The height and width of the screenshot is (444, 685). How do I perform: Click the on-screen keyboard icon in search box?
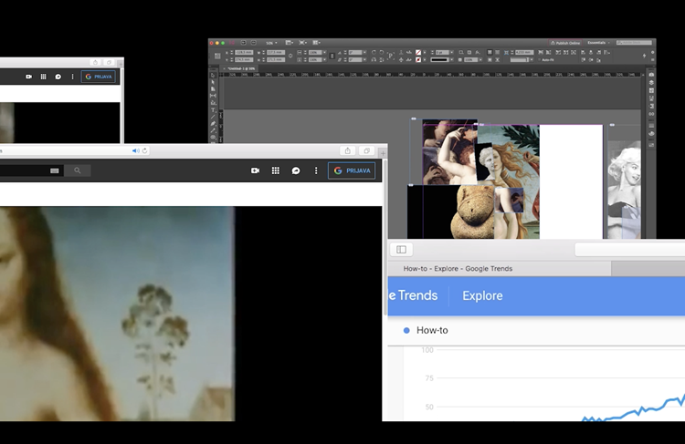click(55, 170)
